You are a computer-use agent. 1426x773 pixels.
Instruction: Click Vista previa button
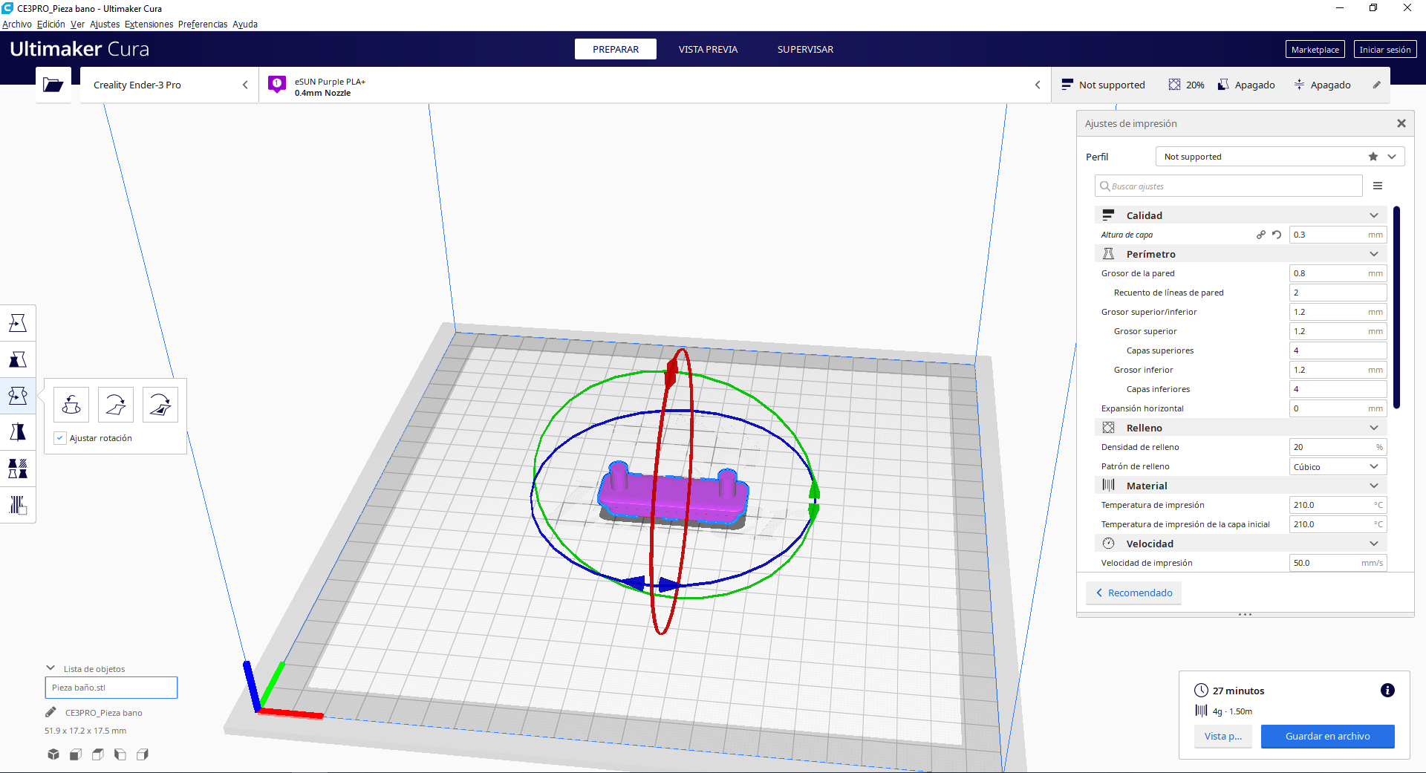[1223, 736]
